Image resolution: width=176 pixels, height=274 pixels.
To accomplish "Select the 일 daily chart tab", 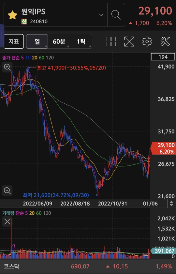I will (x=37, y=42).
